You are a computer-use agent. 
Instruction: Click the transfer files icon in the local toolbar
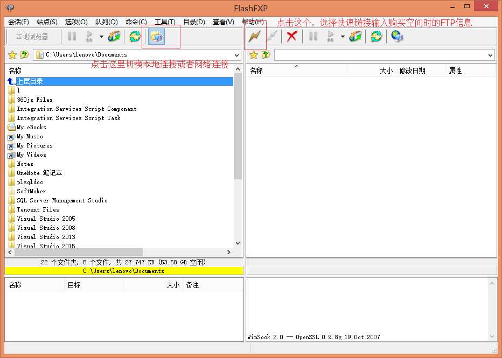point(114,36)
